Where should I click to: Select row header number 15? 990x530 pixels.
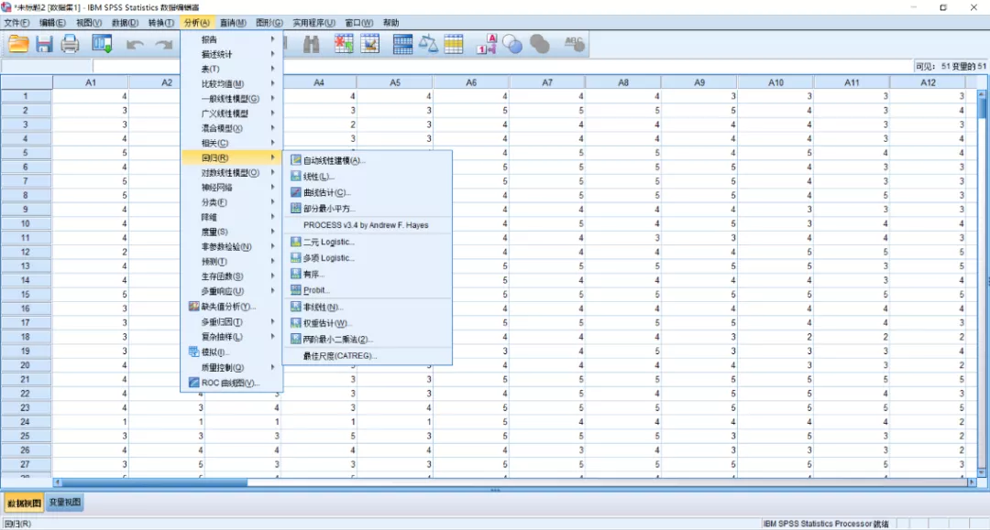pos(26,294)
